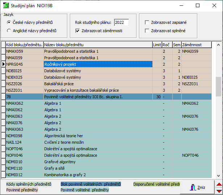The width and height of the screenshot is (223, 195).
Task: Click the Blok povinně volitelných předmětů legend color
Action: coord(91,184)
